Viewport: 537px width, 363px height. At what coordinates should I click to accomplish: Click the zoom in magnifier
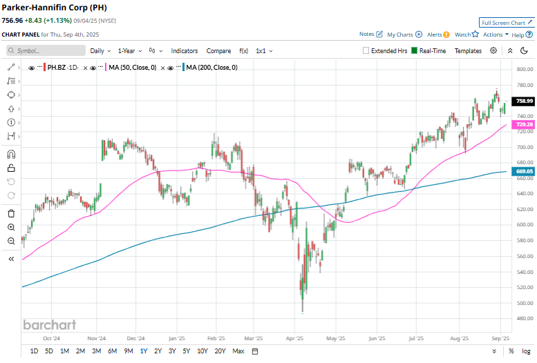pos(11,227)
